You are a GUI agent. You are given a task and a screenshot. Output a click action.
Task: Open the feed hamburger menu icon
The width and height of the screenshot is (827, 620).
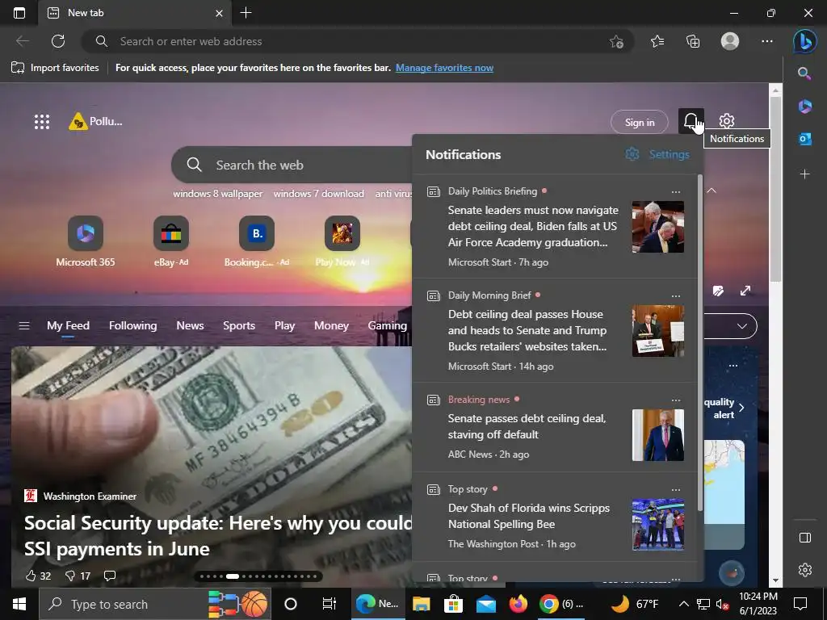point(24,326)
